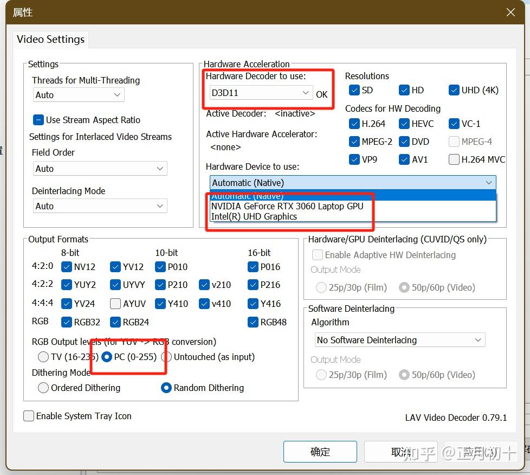Image resolution: width=530 pixels, height=475 pixels.
Task: Toggle YUY2 output format checkbox
Action: point(67,285)
